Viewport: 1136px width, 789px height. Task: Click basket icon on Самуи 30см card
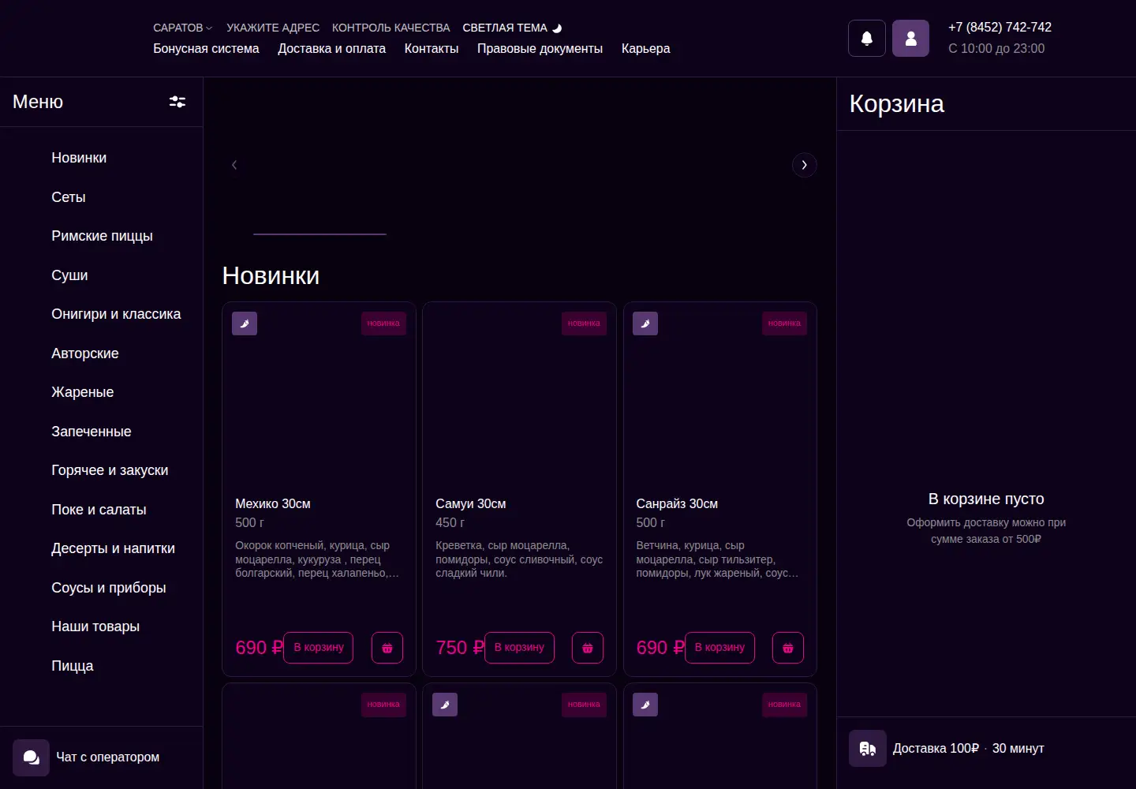588,648
